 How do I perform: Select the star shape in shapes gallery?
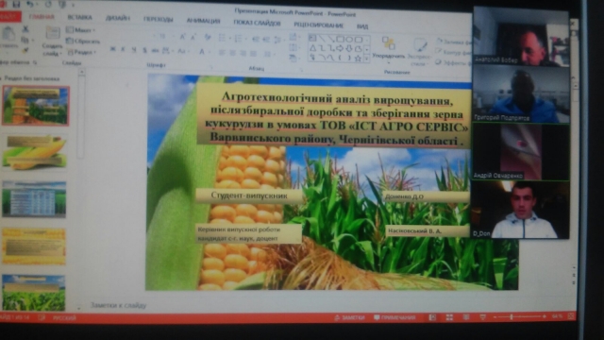[358, 59]
